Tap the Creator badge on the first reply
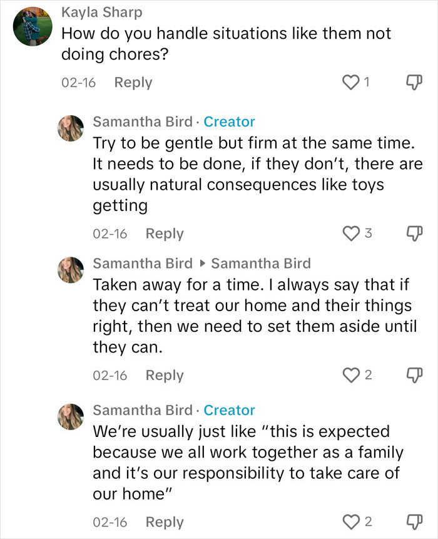Viewport: 438px width, 539px height. click(230, 121)
